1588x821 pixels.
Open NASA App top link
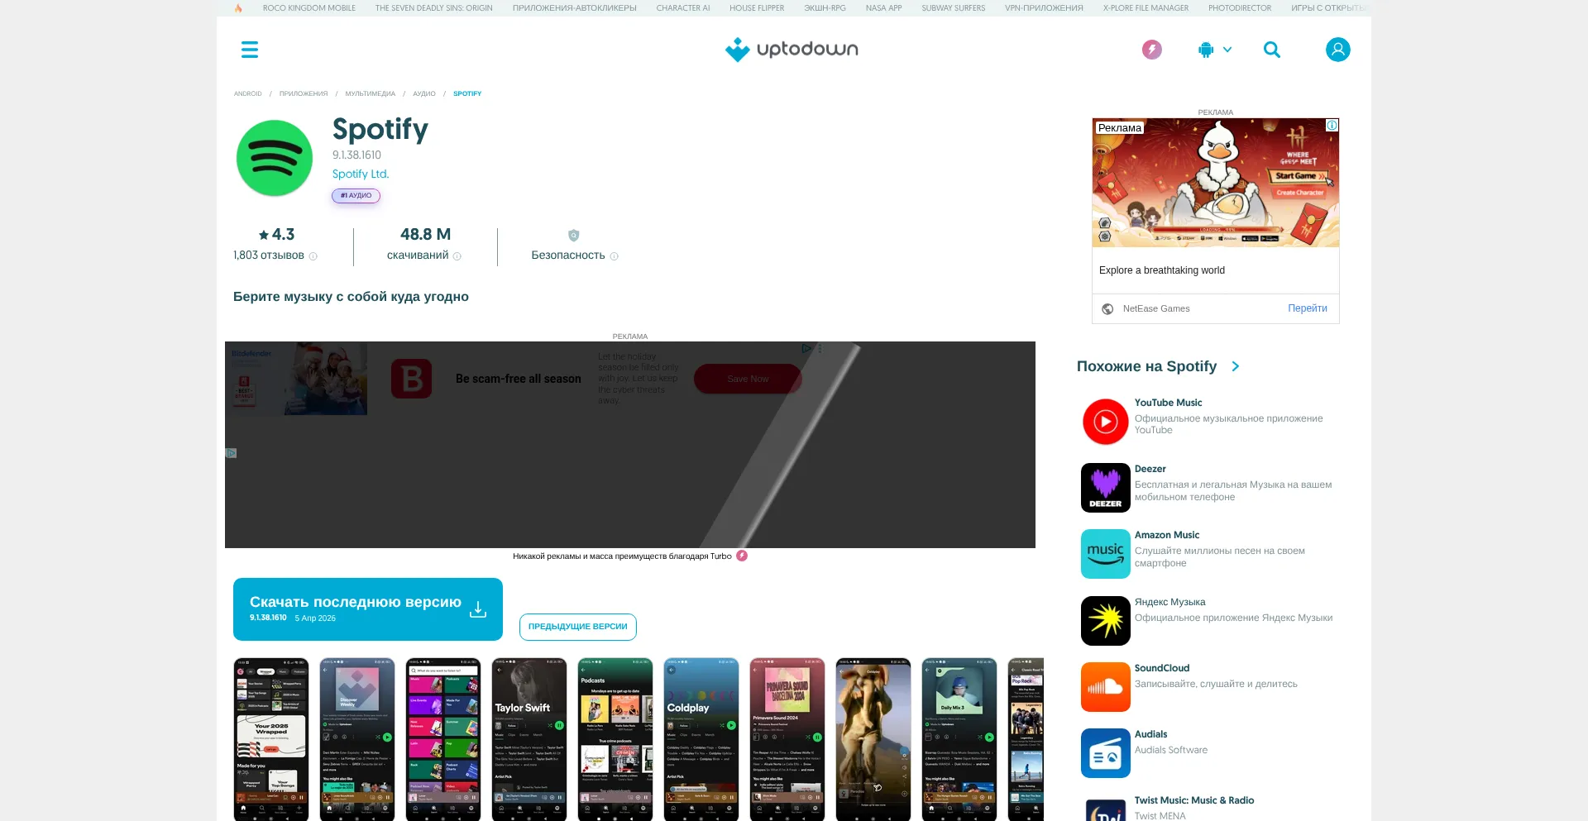pyautogui.click(x=883, y=8)
